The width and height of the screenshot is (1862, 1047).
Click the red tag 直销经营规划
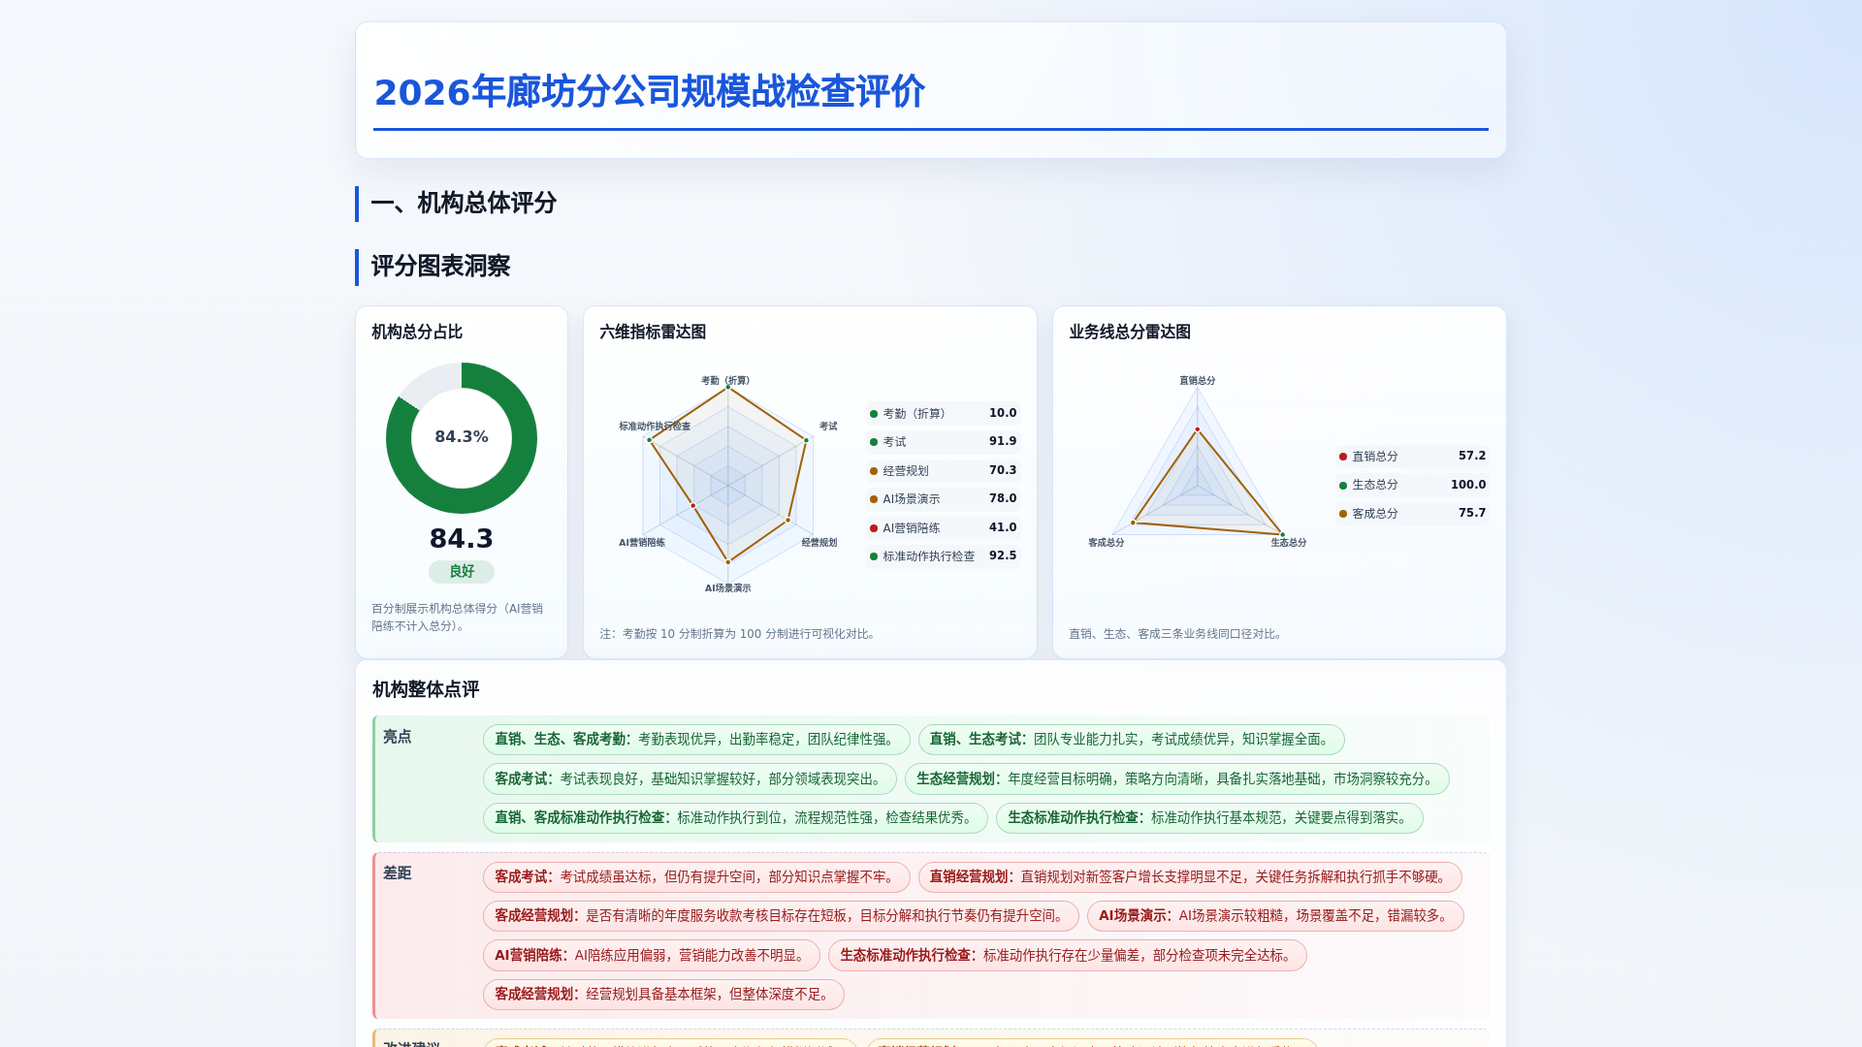click(1190, 877)
